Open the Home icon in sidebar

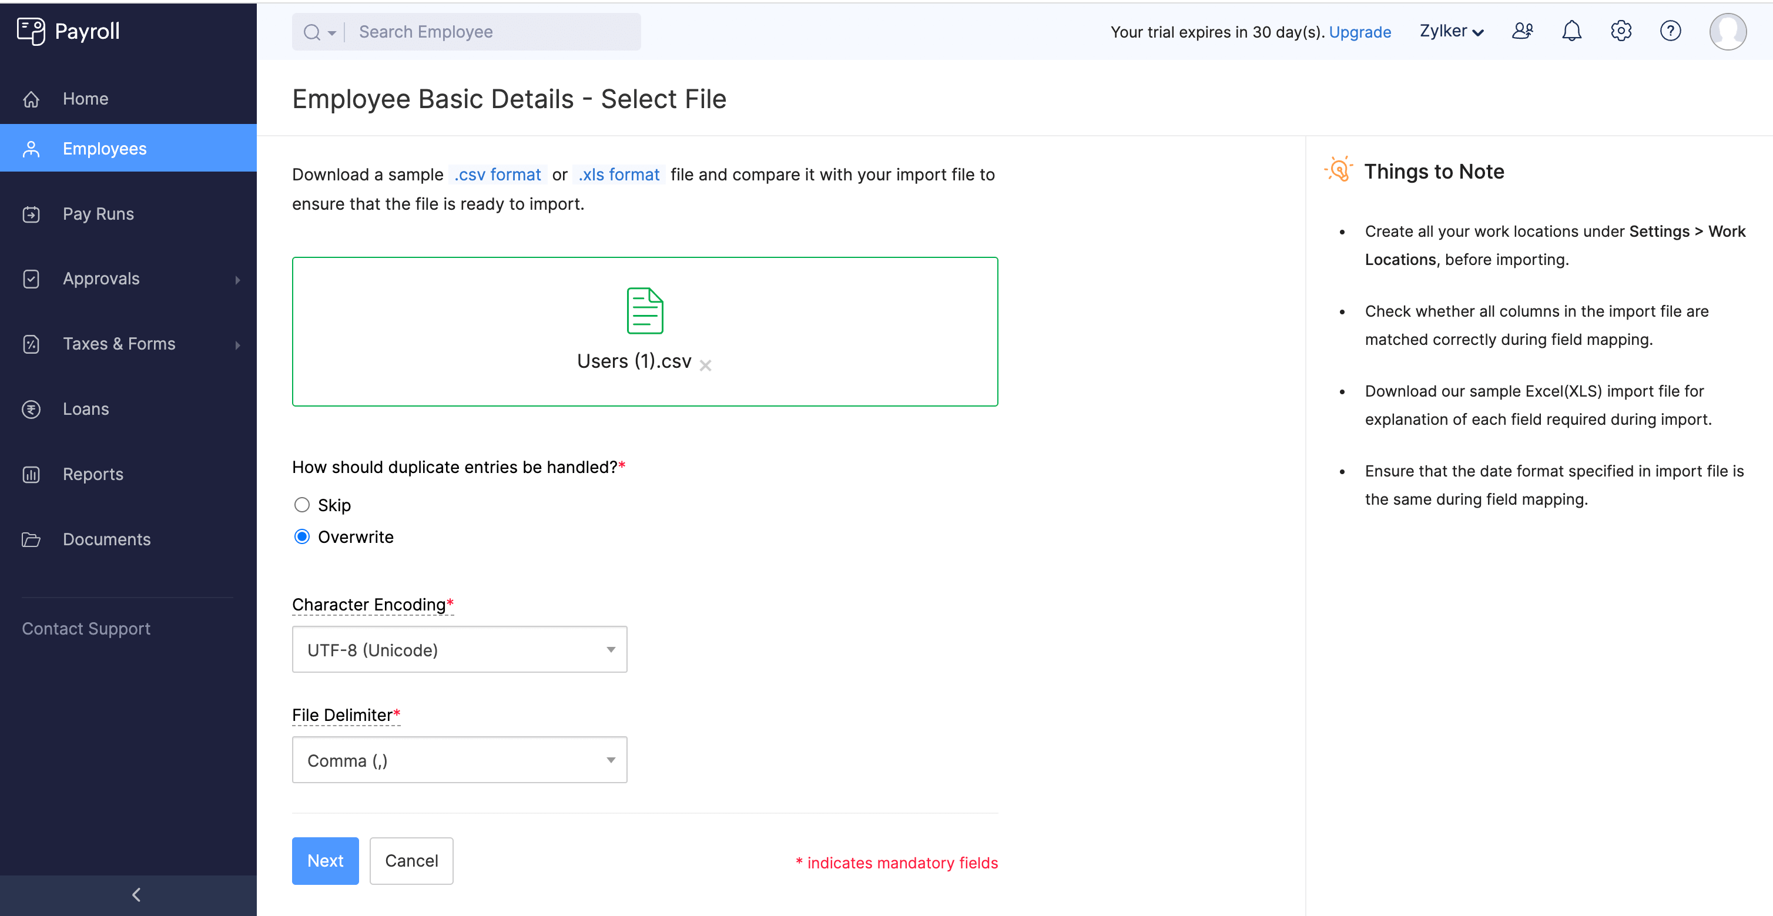pos(32,98)
